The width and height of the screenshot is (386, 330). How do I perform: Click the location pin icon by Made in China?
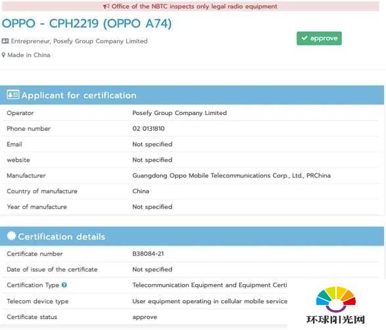click(3, 55)
